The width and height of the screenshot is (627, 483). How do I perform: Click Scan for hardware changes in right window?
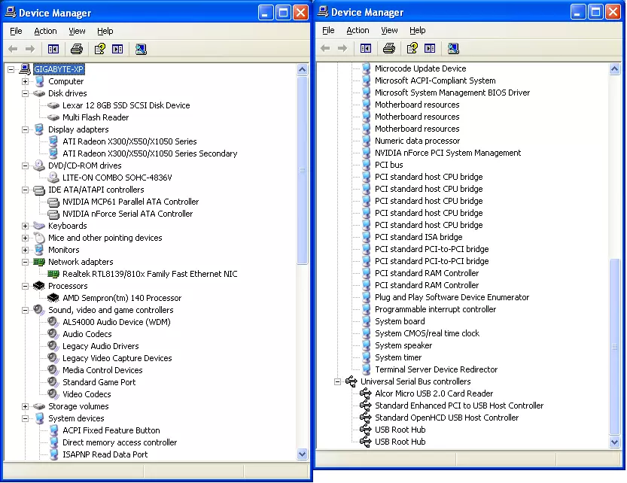click(x=453, y=48)
